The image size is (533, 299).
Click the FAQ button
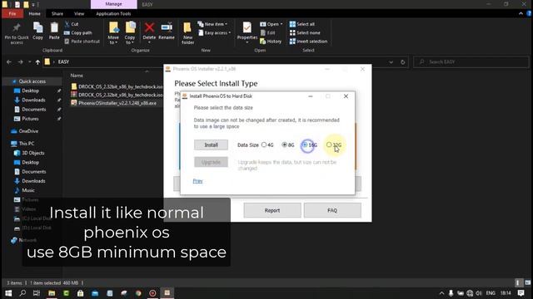[332, 210]
